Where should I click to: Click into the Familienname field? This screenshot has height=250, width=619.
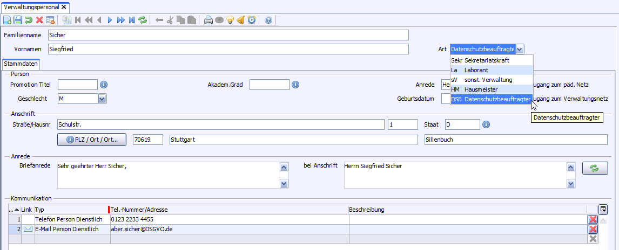(227, 35)
